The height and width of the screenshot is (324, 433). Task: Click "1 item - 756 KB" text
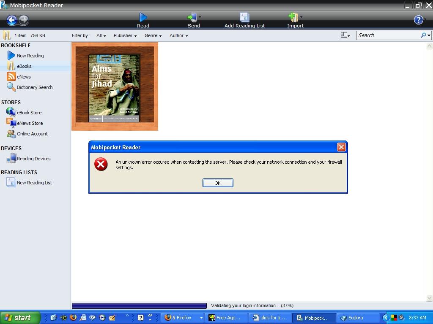(30, 35)
